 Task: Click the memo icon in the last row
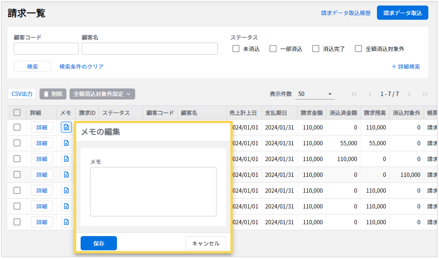[66, 222]
